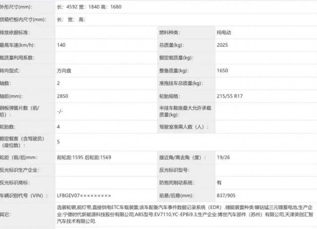Select track value 前轮距:1595 后轮距:1569
Viewport: 317px width, 229px height.
click(x=84, y=157)
